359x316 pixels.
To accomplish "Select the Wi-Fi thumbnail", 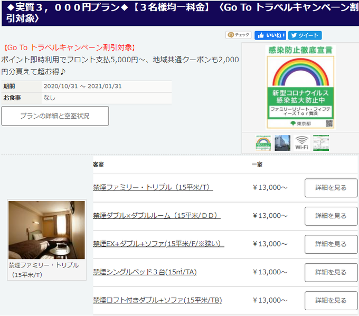I will pos(302,143).
